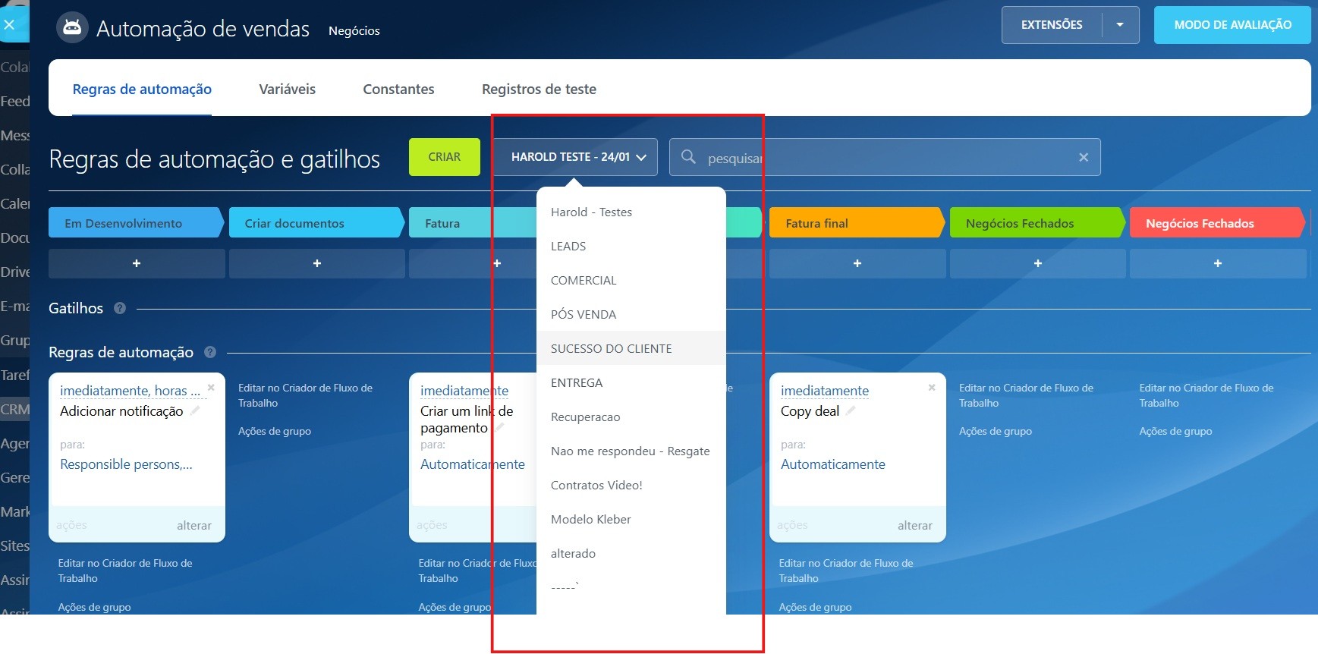Delete the Copy deal rule using its X
The height and width of the screenshot is (654, 1318).
pyautogui.click(x=932, y=388)
